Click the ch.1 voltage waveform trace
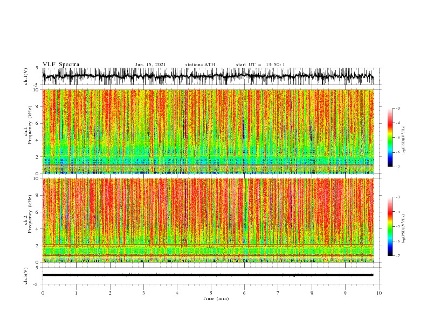Image resolution: width=427 pixels, height=329 pixels. click(x=208, y=76)
